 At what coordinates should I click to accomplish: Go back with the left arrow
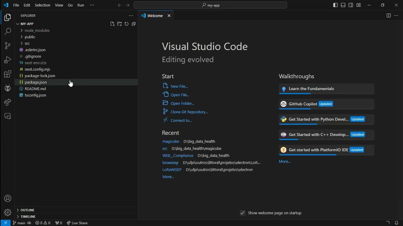click(x=120, y=5)
